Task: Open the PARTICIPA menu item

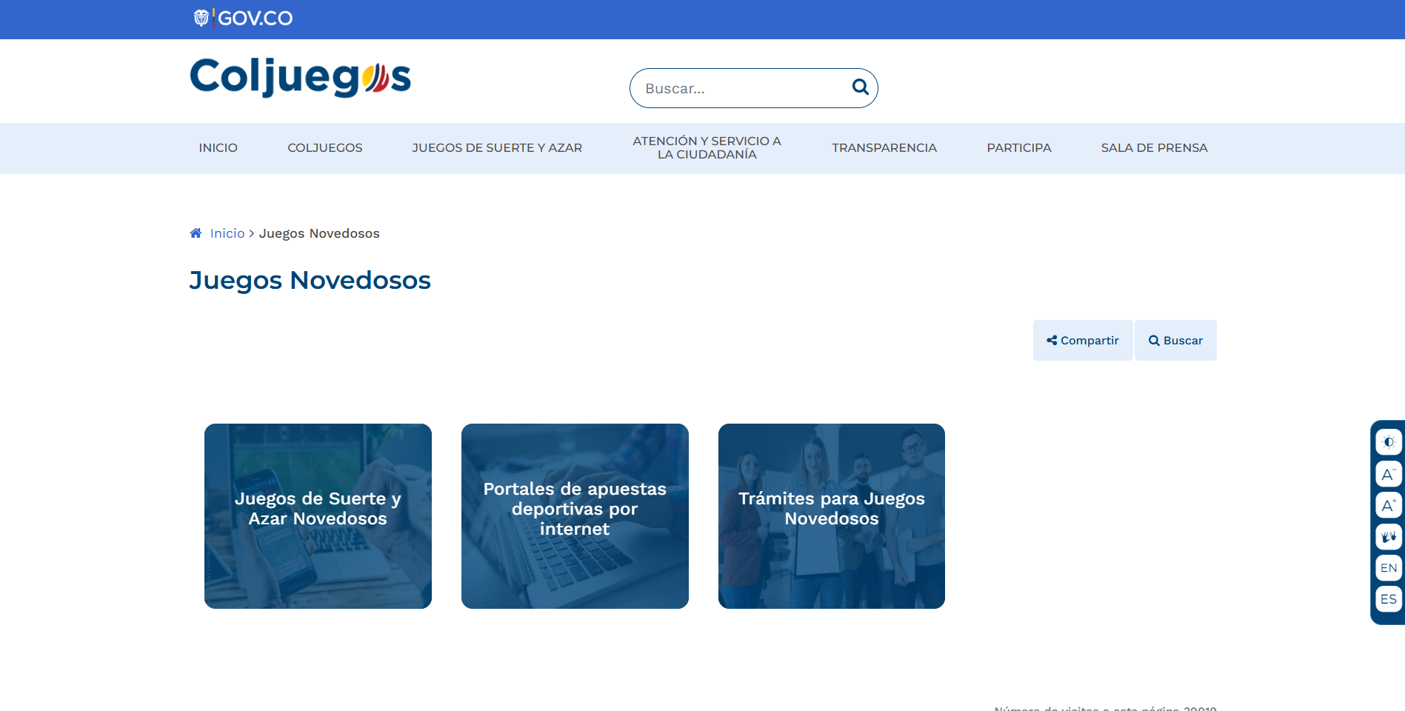Action: [1019, 148]
